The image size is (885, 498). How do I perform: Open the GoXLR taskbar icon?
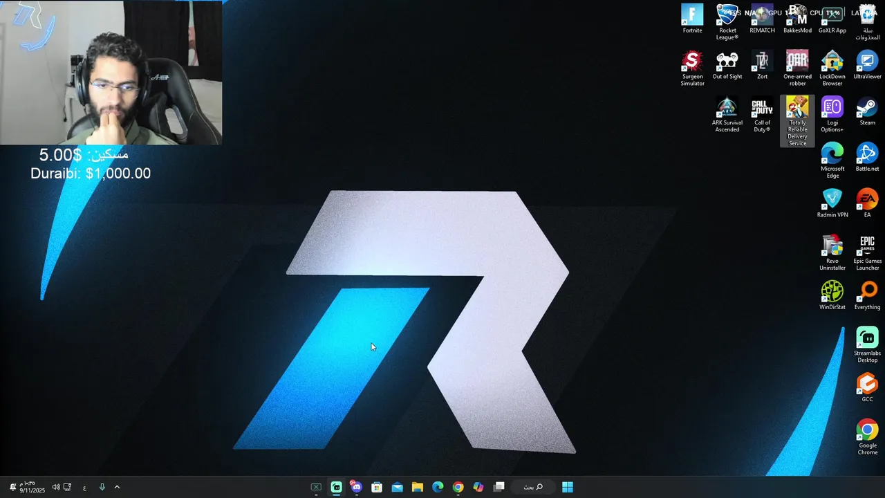[316, 487]
